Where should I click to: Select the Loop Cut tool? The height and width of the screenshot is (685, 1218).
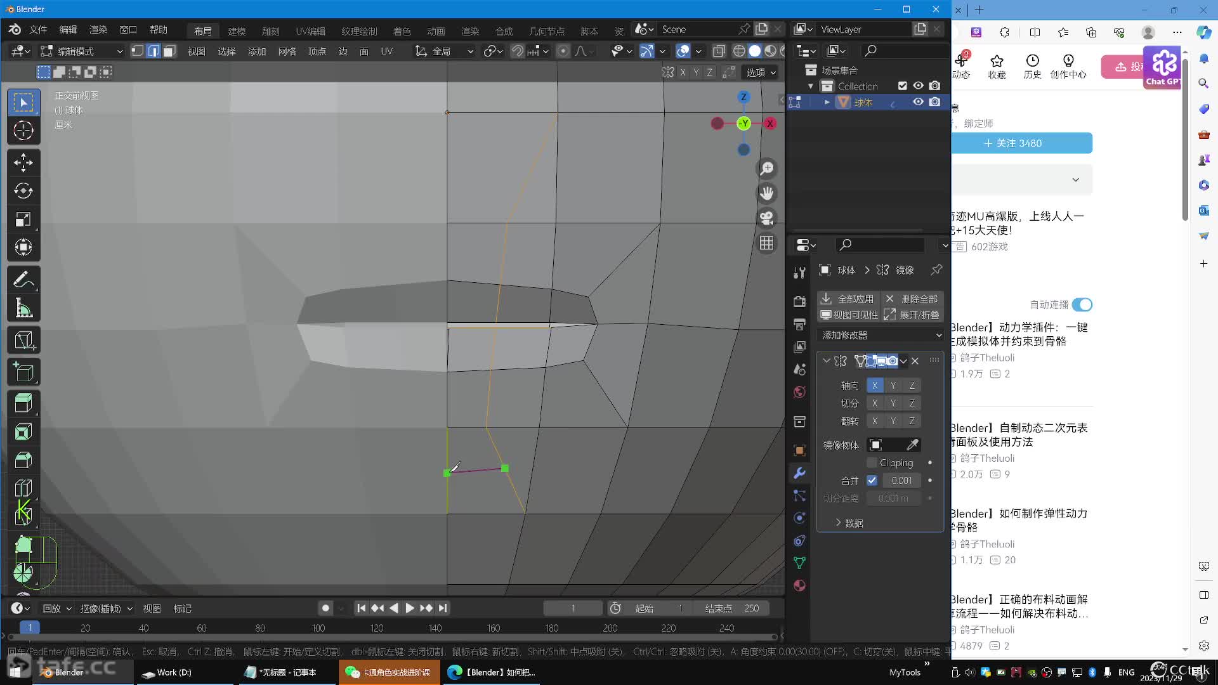click(x=23, y=488)
